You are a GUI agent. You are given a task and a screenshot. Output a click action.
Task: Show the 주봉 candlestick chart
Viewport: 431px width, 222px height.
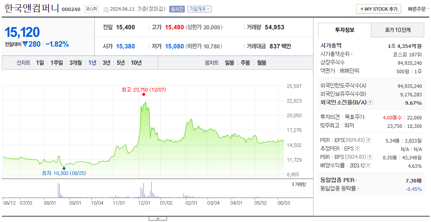(x=245, y=63)
